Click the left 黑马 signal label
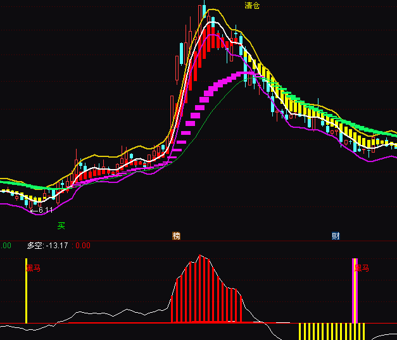This screenshot has height=340, width=397. 34,268
